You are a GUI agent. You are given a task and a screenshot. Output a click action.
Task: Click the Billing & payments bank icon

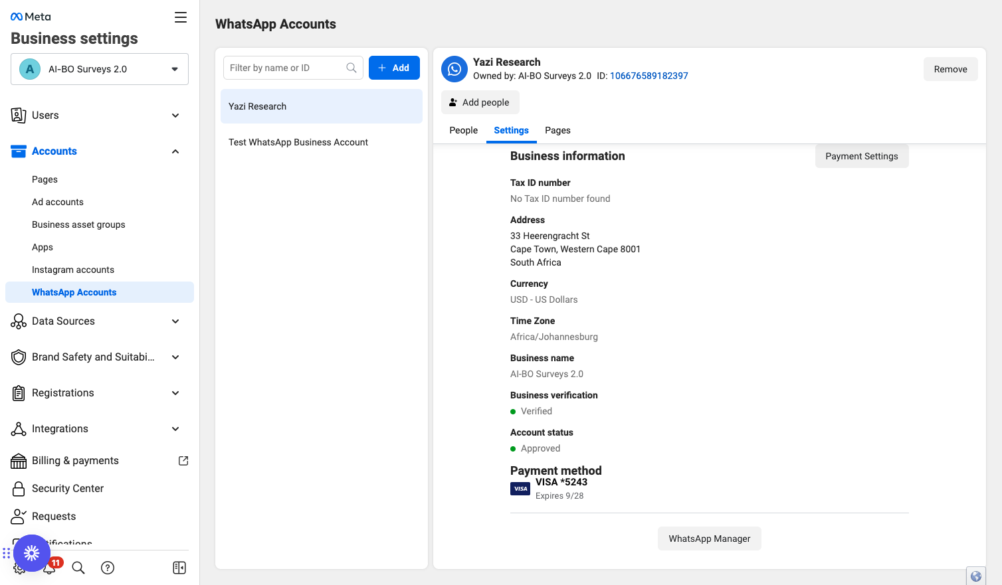[19, 461]
